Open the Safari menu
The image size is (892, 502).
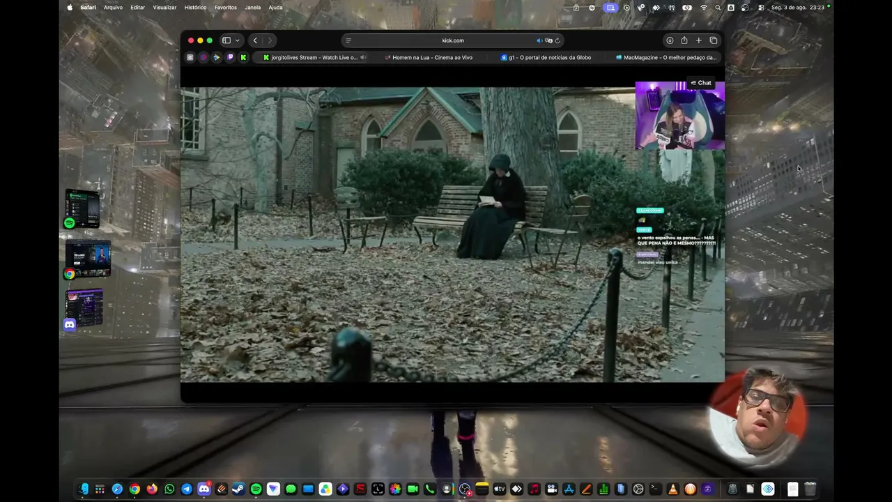click(89, 8)
